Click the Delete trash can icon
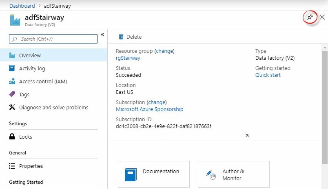The height and width of the screenshot is (189, 328). [121, 37]
